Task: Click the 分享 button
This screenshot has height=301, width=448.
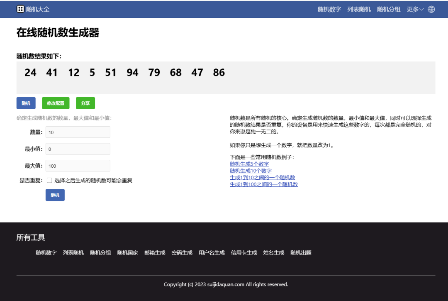Action: 85,103
